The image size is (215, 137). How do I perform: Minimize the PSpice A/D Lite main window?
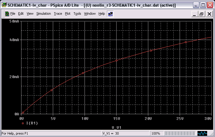tap(196, 5)
